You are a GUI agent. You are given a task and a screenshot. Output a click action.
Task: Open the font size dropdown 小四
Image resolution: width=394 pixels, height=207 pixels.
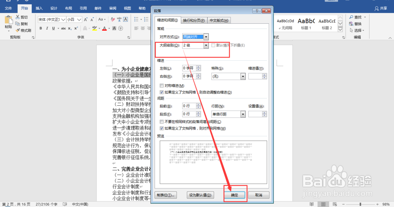coord(79,19)
